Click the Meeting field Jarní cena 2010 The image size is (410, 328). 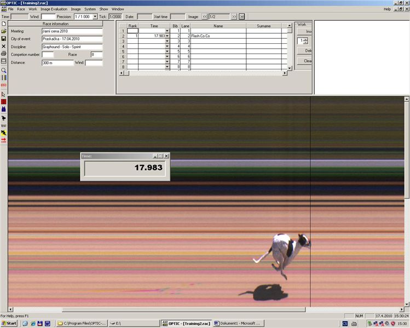[72, 31]
